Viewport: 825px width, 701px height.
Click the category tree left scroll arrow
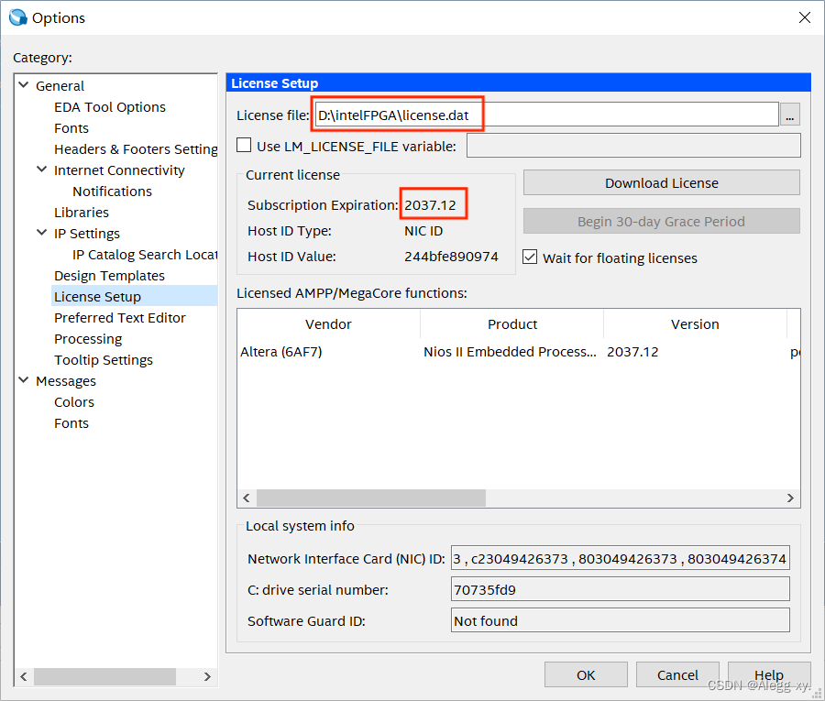tap(24, 676)
